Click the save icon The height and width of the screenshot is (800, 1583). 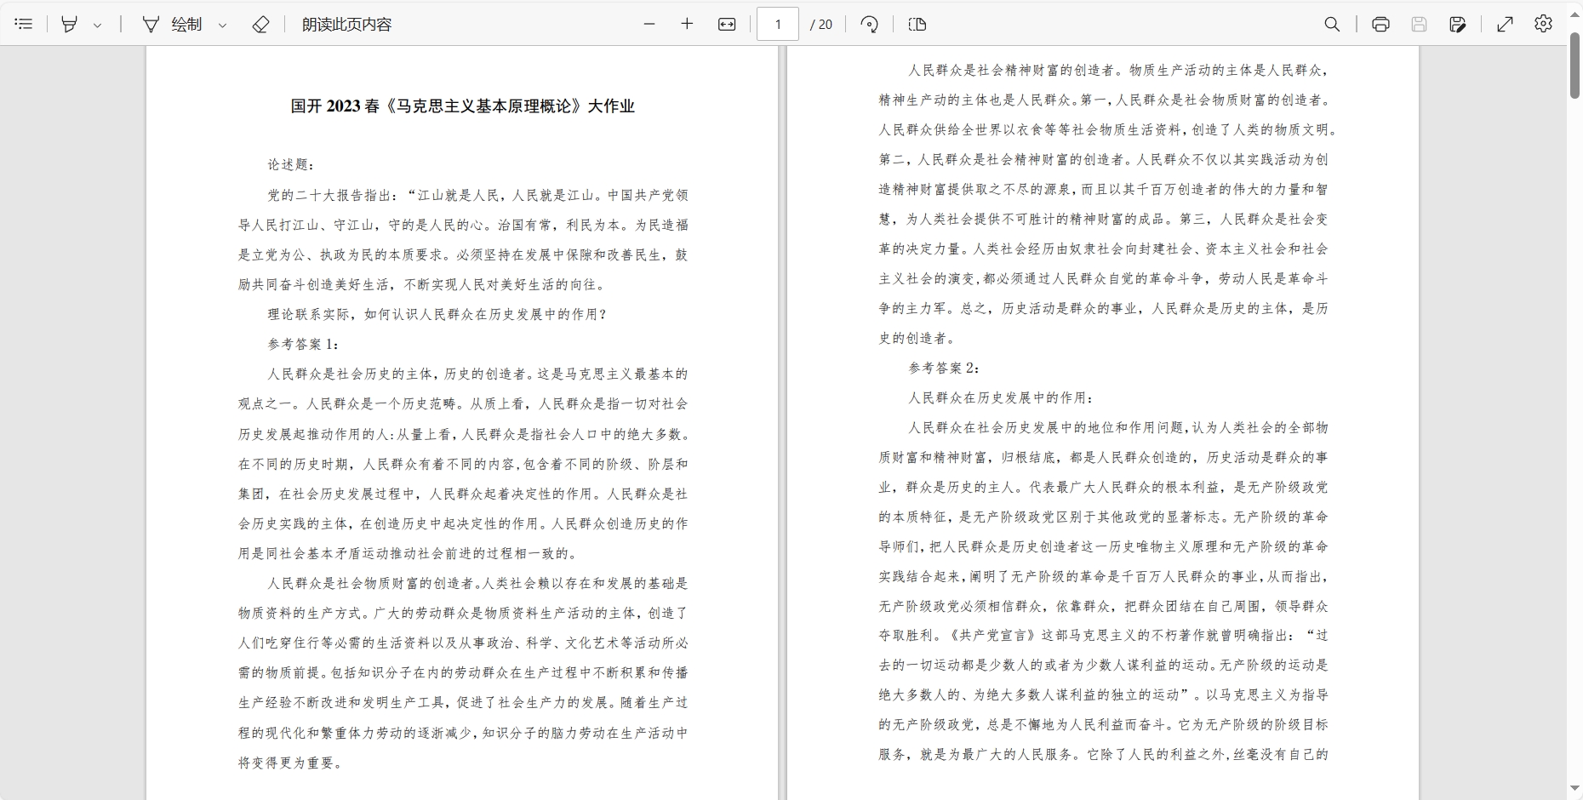point(1419,24)
